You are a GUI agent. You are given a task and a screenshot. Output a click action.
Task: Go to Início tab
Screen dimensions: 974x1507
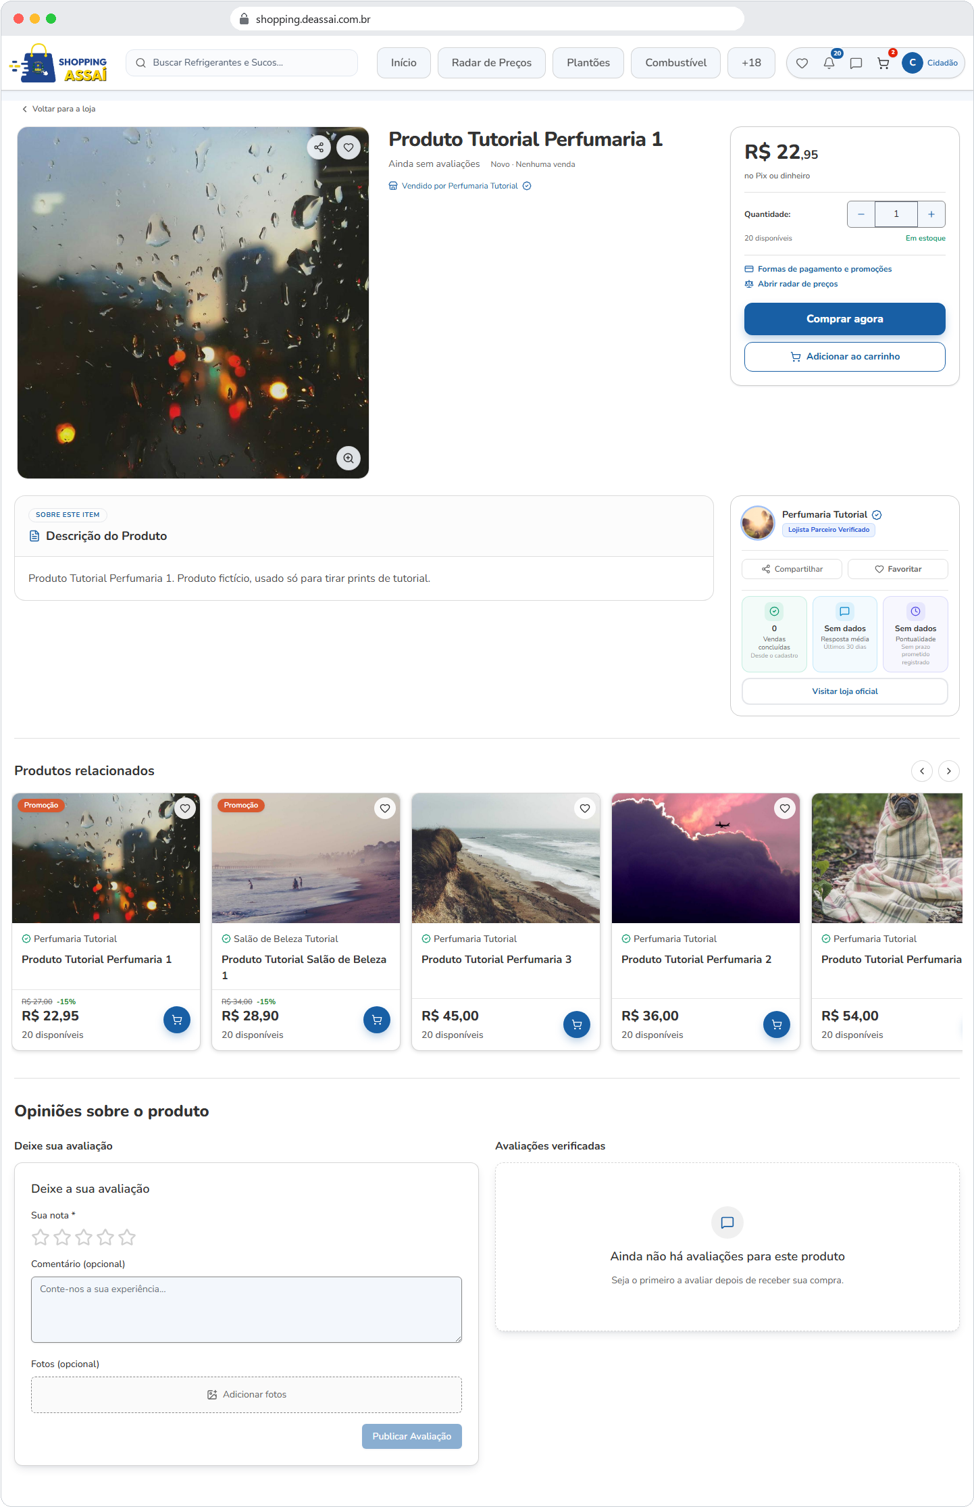(404, 63)
